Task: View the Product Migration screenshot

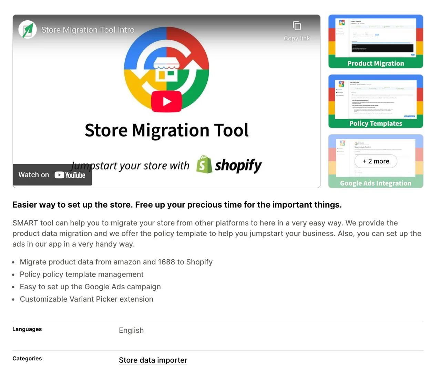Action: tap(376, 41)
